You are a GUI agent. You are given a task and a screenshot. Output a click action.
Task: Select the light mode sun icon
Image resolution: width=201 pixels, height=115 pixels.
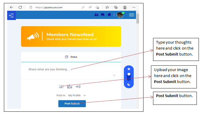coord(129,69)
